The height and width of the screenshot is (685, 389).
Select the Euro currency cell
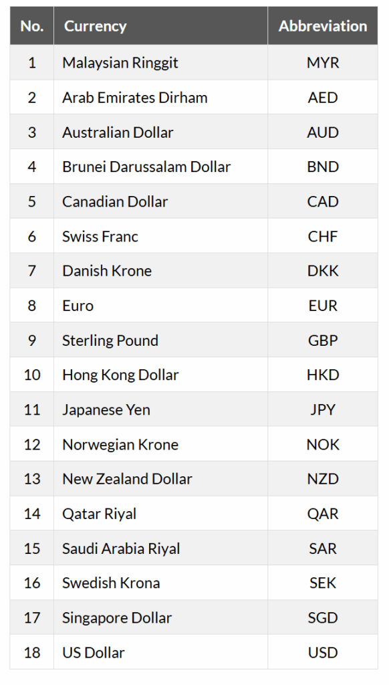coord(160,305)
